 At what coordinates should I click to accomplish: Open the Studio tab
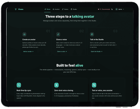(x=74, y=9)
